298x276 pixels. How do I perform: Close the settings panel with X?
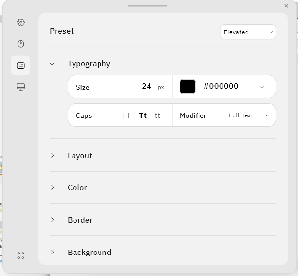coord(286,6)
